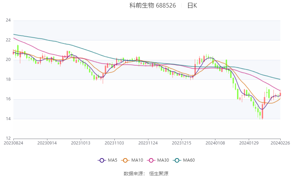Click the 24 price axis label
Screen dimensions: 292x177
[x=8, y=20]
